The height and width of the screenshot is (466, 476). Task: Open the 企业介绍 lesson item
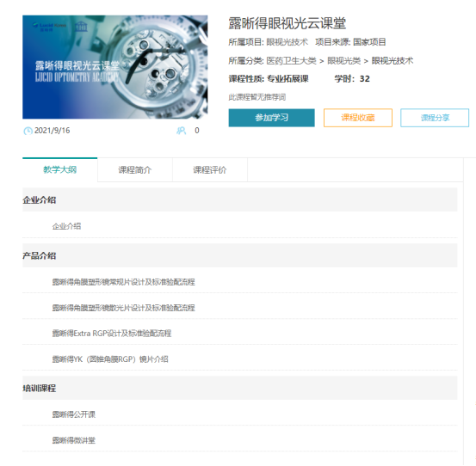point(240,226)
